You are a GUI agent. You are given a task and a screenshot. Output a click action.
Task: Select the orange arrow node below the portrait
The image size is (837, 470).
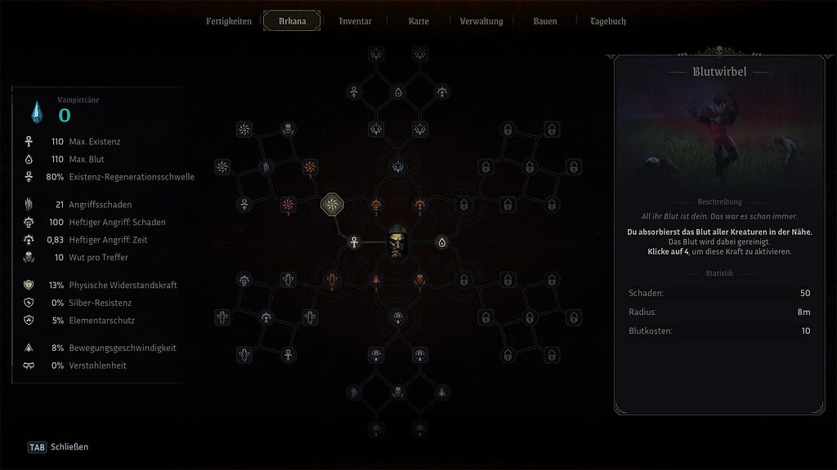[376, 280]
